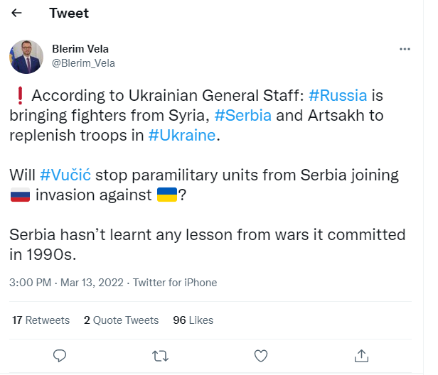This screenshot has height=375, width=438.
Task: Click the share upload icon
Action: click(x=361, y=354)
